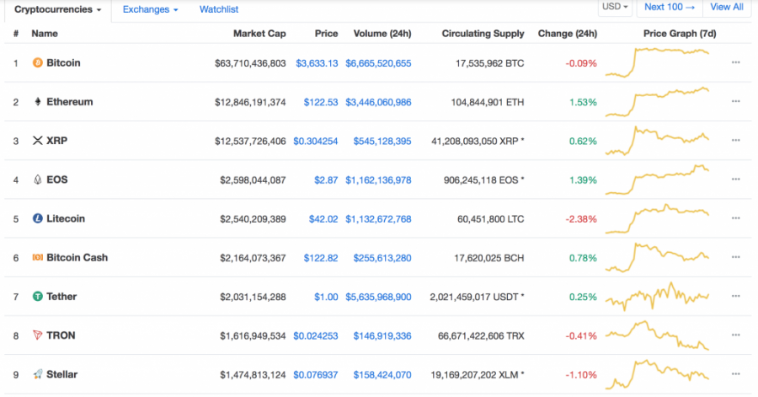Click EOS volume $1,162,136,978

click(x=378, y=180)
